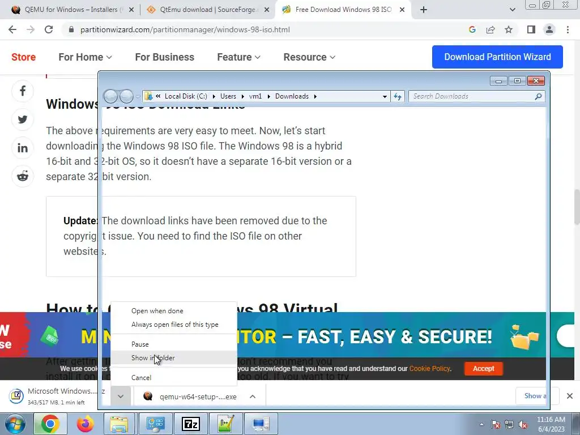Share on Reddit icon
Viewport: 580px width, 435px height.
tap(23, 176)
